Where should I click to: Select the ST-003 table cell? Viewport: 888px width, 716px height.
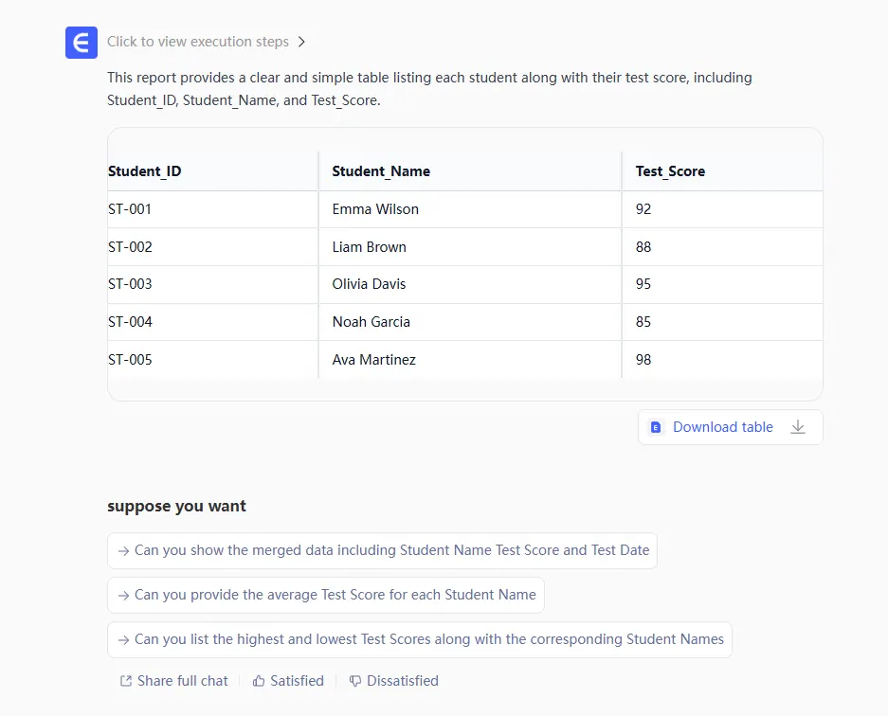[x=131, y=284]
